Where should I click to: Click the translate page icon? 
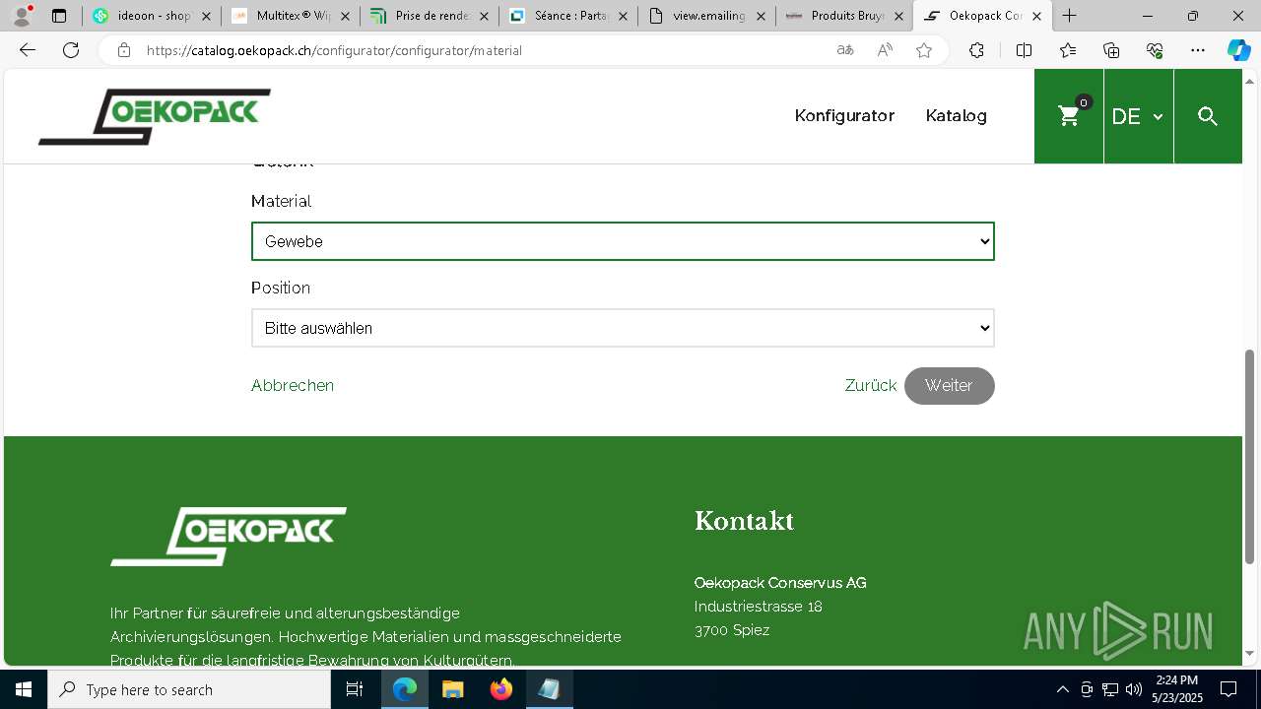coord(845,50)
